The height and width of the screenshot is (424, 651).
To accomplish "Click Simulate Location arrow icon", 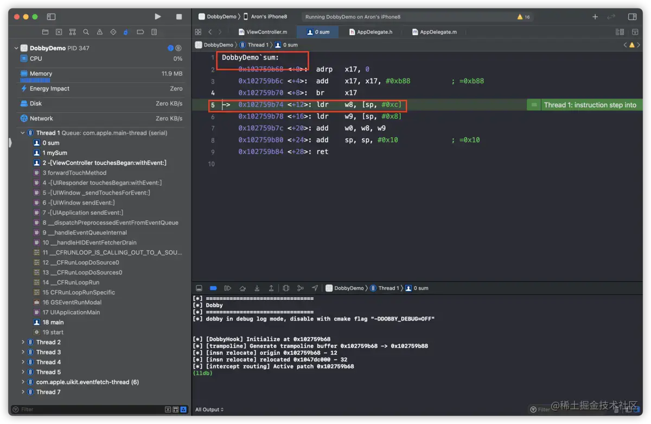I will [315, 288].
